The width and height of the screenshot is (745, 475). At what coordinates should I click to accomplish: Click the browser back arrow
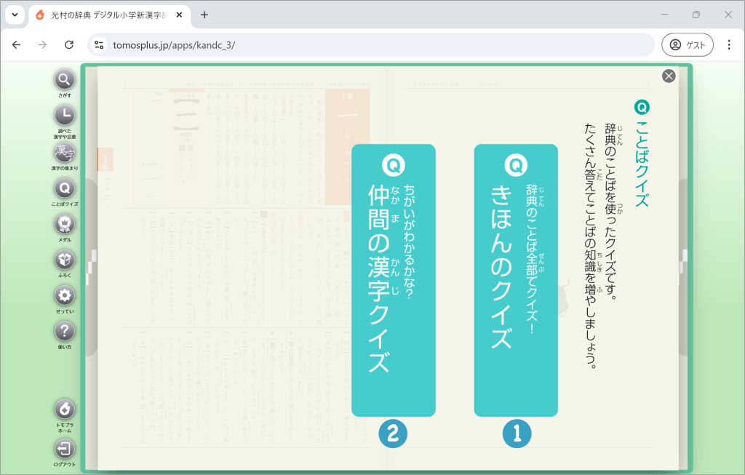(x=17, y=44)
